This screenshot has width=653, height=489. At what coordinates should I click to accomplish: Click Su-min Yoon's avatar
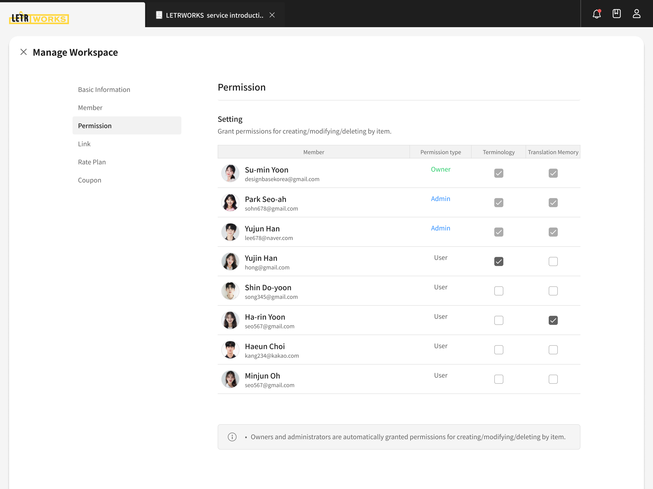pos(230,173)
